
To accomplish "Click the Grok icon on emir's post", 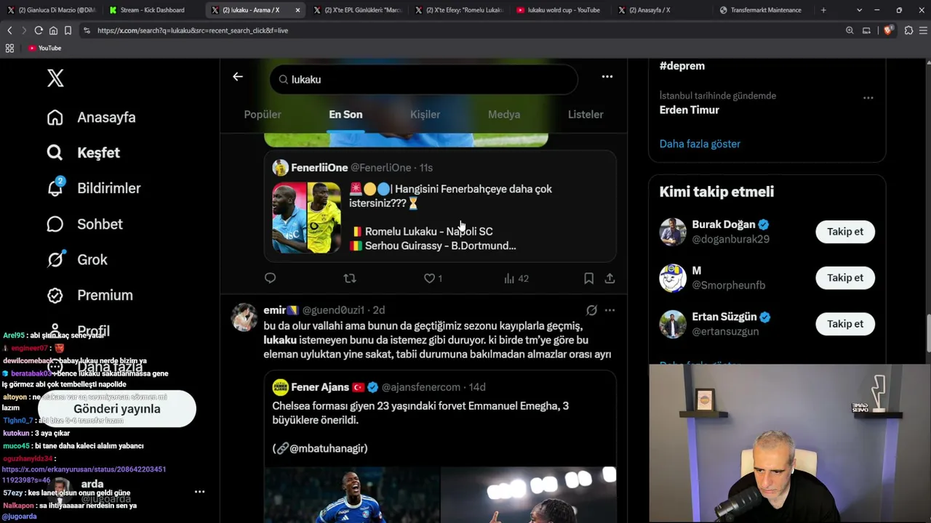I will 591,310.
